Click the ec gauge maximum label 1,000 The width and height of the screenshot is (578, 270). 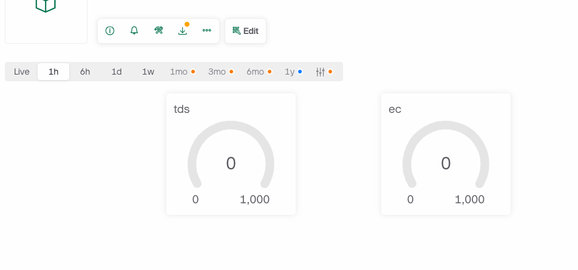pyautogui.click(x=470, y=200)
